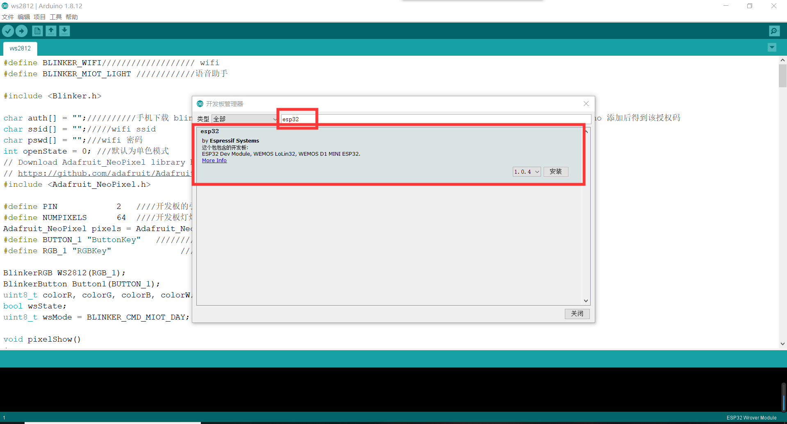Click the '#include <Blinker.h>' code line
This screenshot has width=787, height=424.
point(52,96)
